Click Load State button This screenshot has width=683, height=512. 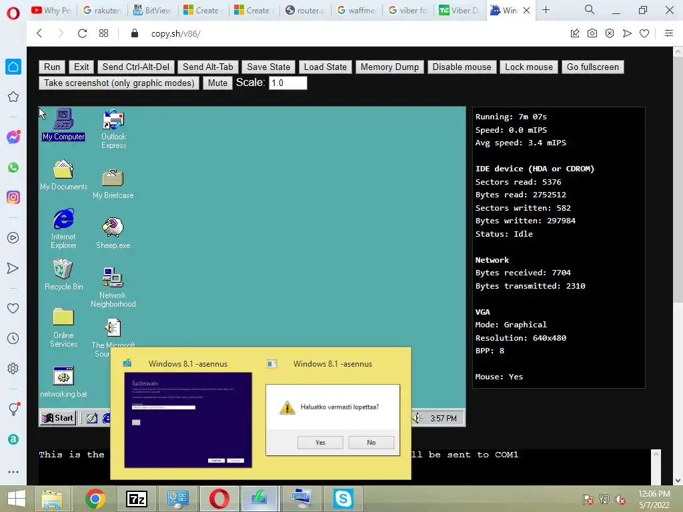325,67
